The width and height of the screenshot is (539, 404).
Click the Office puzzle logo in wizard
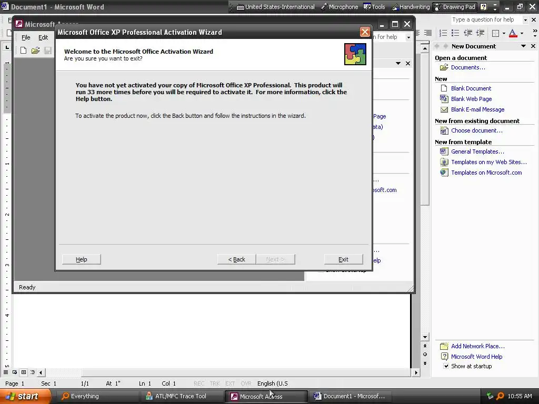(x=355, y=54)
